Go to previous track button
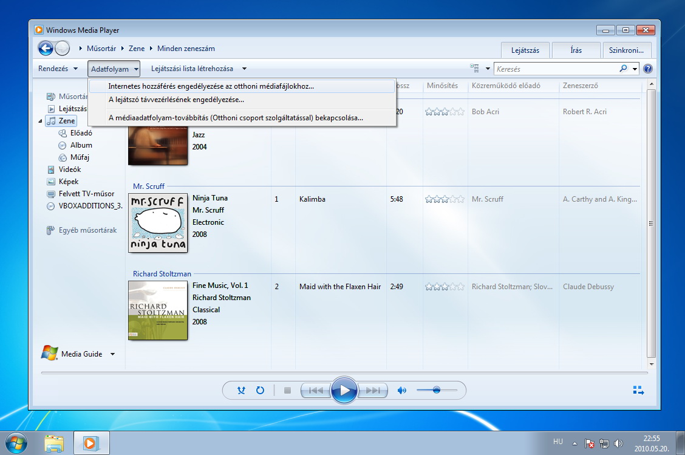 pos(316,391)
